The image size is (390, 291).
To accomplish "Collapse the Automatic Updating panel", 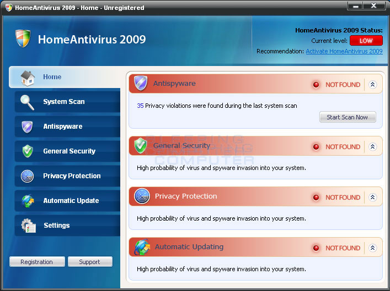I will coord(372,248).
